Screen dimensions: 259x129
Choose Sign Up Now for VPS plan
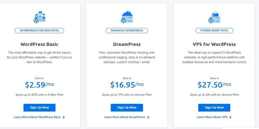click(x=214, y=108)
